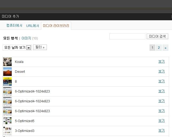The width and height of the screenshot is (172, 137).
Task: Switch to the URL에서 tab
Action: tap(33, 26)
